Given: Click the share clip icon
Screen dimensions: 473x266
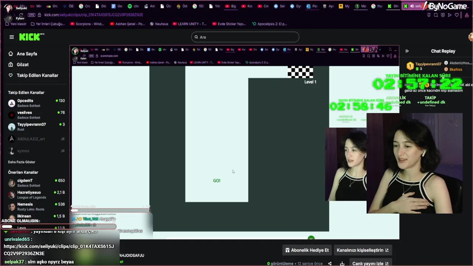Looking at the screenshot, I should 330,263.
